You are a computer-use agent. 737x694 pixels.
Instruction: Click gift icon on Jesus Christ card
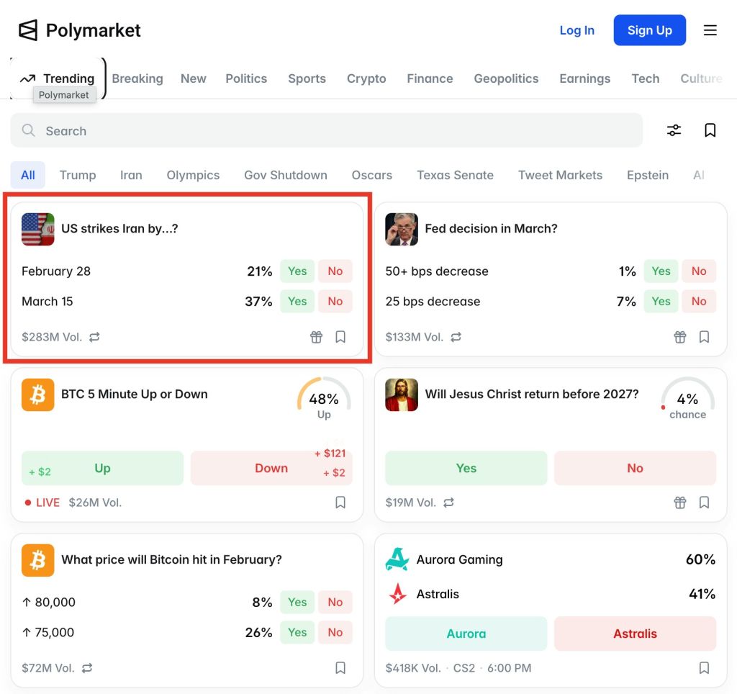[679, 503]
